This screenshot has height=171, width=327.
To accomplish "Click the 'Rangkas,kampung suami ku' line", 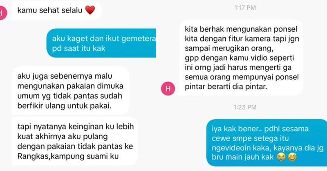I will pyautogui.click(x=68, y=156).
